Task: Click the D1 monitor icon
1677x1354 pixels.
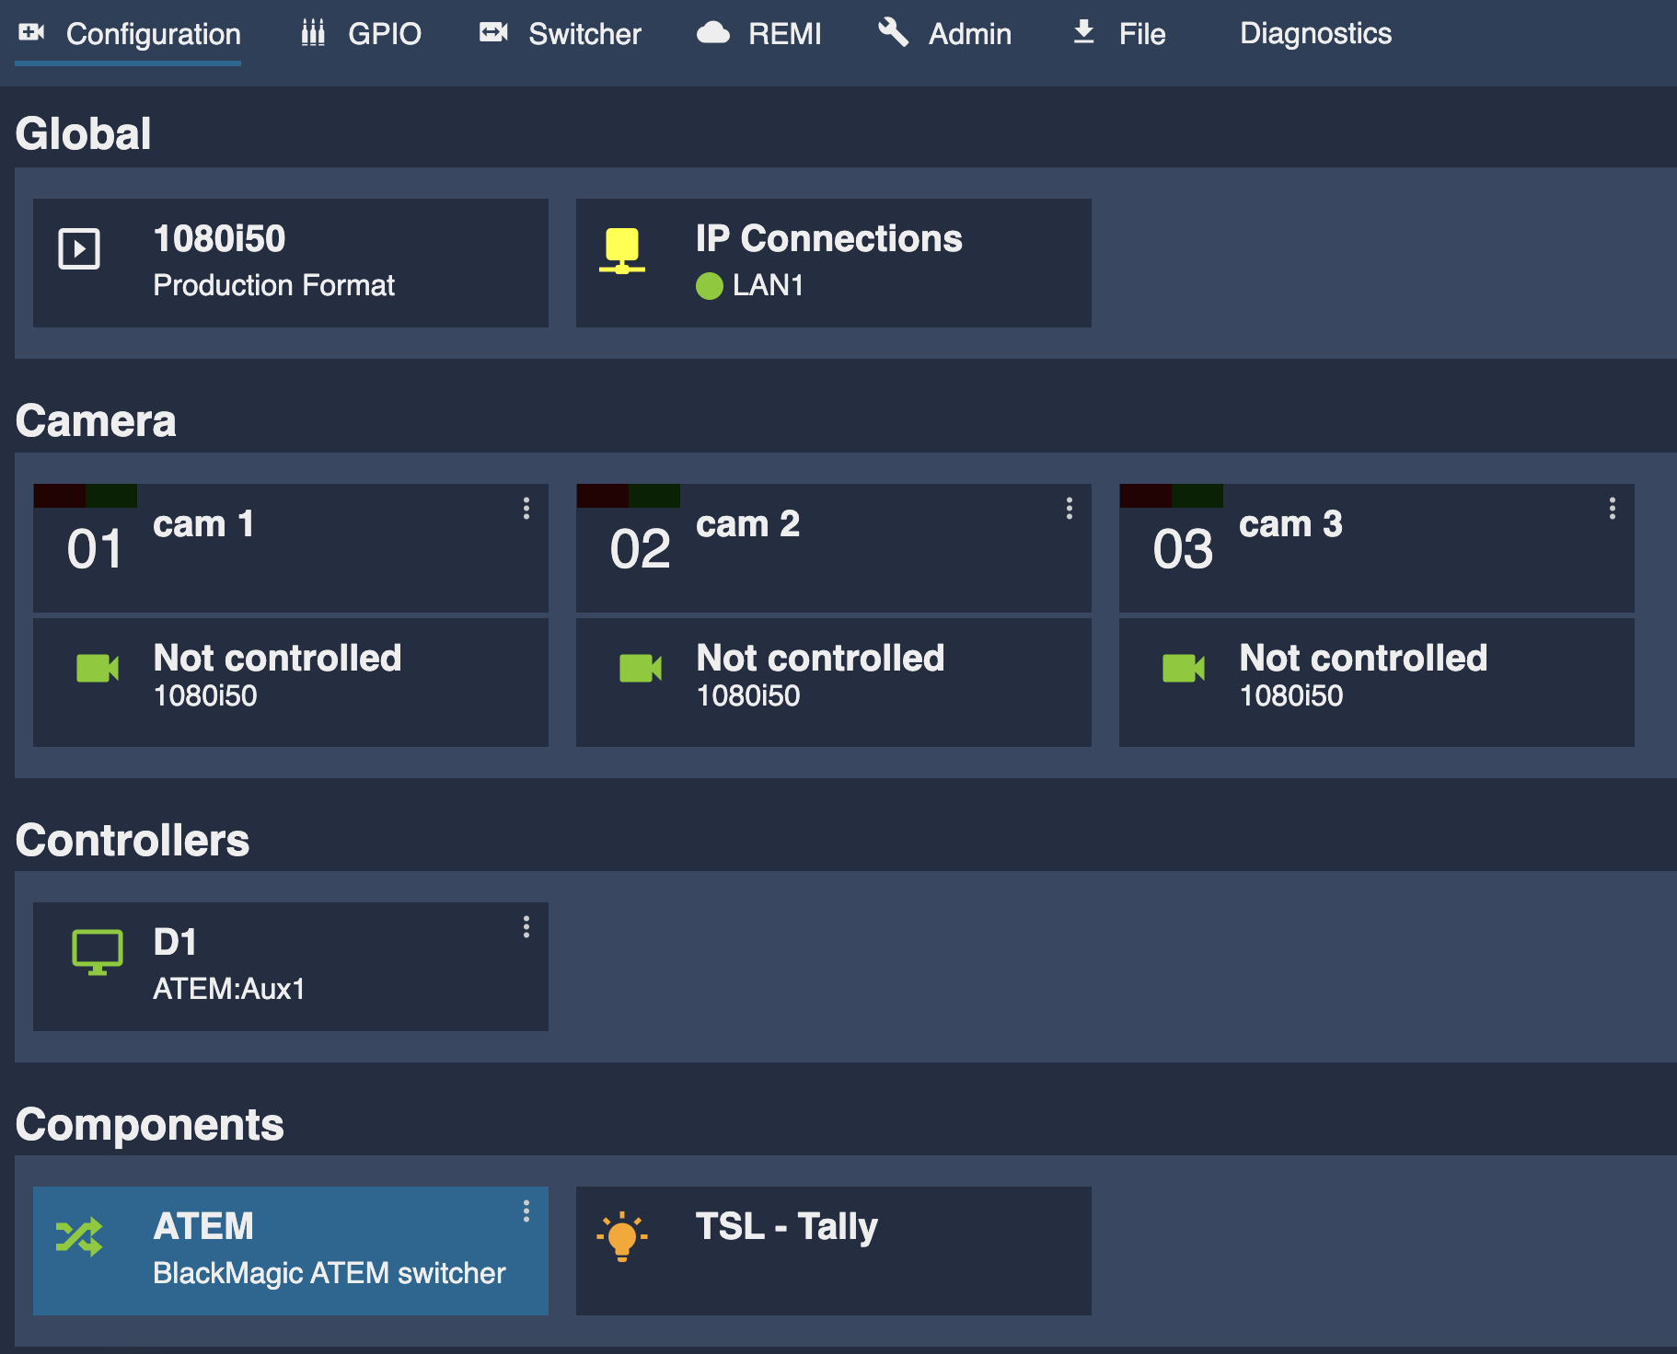Action: (98, 952)
